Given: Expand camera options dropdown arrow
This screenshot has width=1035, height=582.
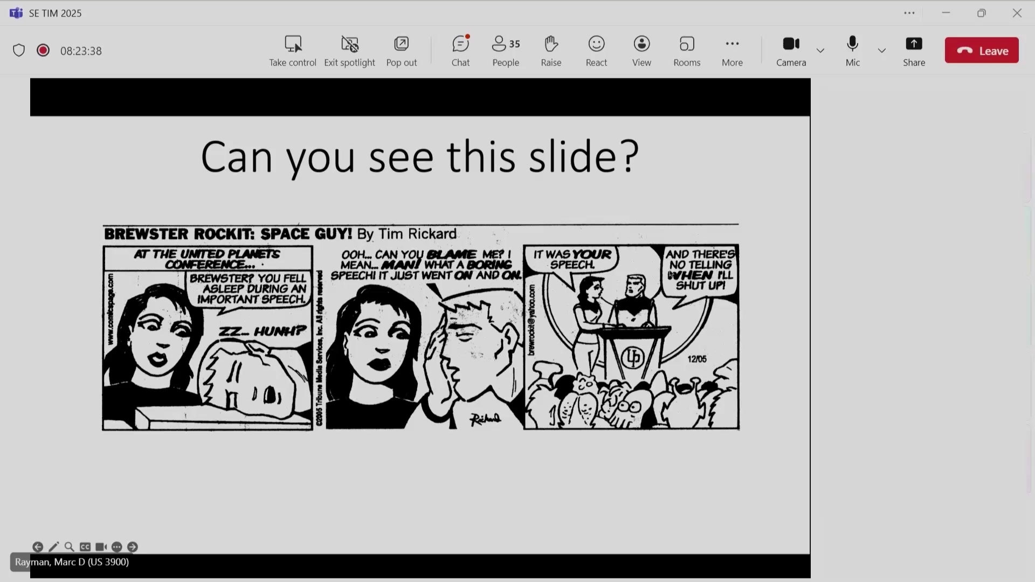Looking at the screenshot, I should pos(820,51).
